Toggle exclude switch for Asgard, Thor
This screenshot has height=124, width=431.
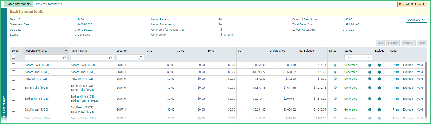[381, 72]
